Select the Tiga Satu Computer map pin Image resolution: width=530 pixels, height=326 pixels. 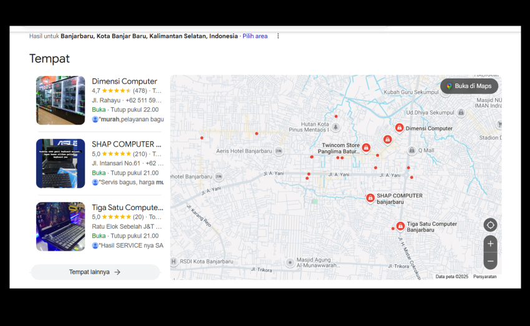coord(400,226)
